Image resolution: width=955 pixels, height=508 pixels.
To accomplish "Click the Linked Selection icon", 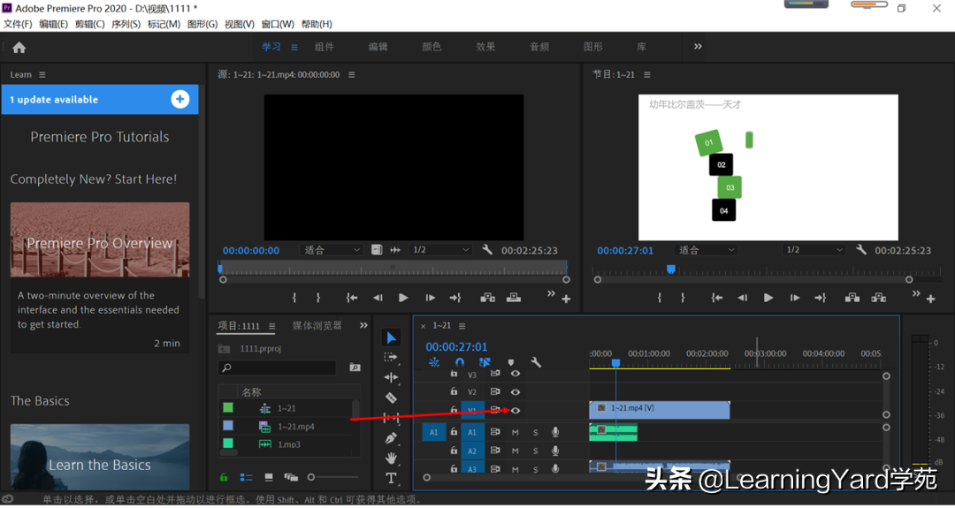I will (x=485, y=362).
